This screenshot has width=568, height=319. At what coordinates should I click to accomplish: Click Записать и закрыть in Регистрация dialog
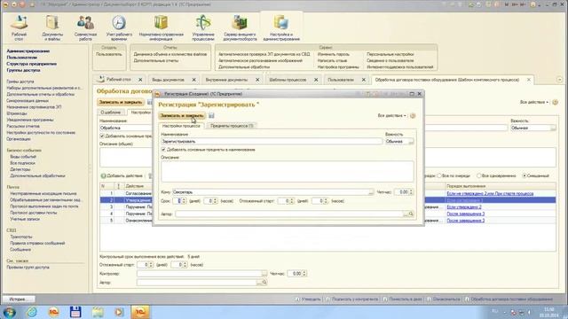tap(182, 116)
